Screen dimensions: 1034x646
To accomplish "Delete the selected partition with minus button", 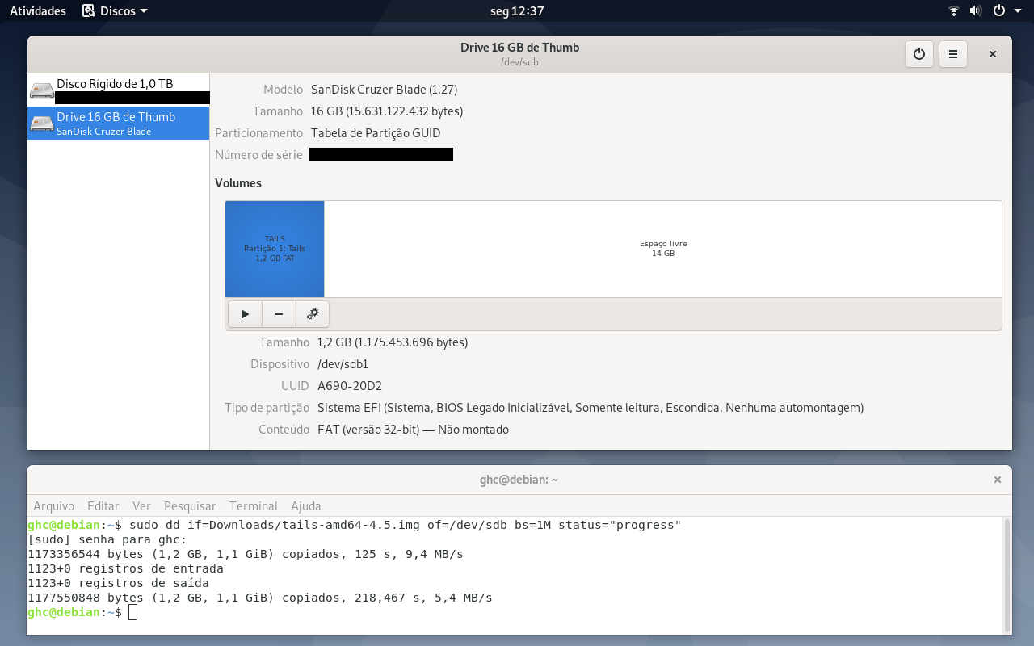I will click(x=279, y=313).
